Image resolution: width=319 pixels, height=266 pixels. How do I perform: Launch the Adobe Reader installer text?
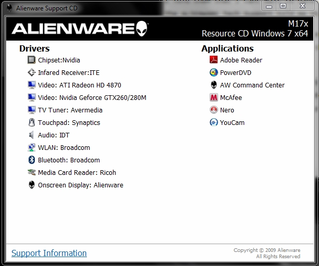(241, 60)
